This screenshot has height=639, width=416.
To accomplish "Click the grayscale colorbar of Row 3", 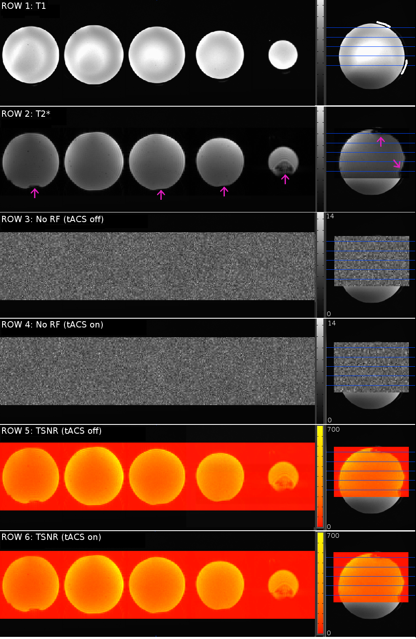I will [x=320, y=265].
